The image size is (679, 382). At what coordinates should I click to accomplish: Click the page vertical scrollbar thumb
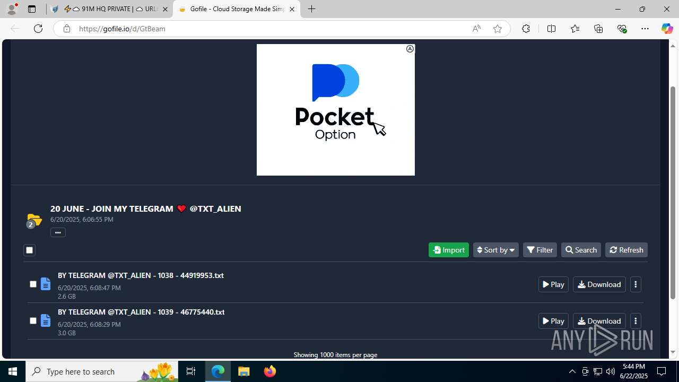(673, 192)
